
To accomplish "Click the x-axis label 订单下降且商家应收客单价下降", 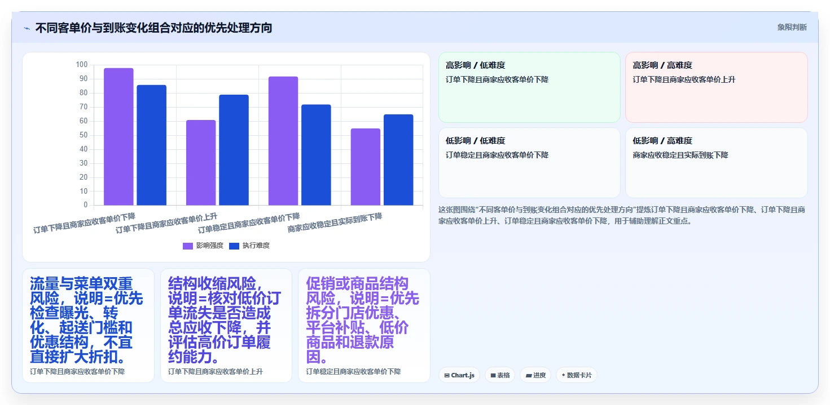I will pos(84,223).
